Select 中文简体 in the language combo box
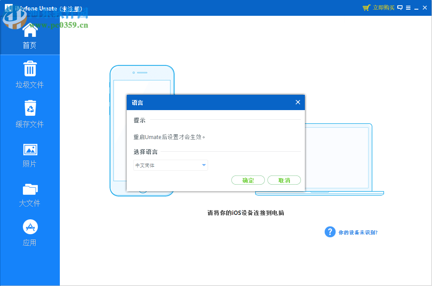 (x=150, y=165)
